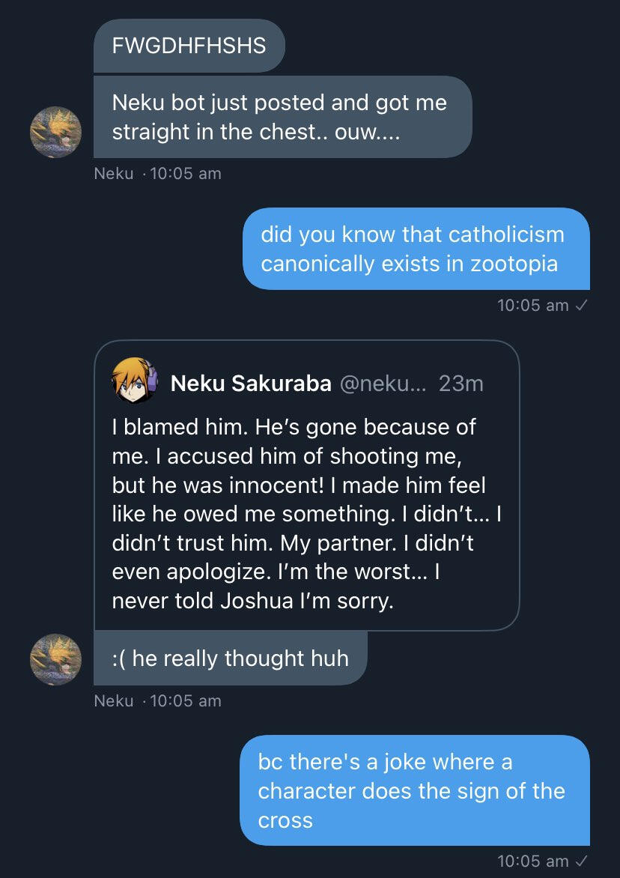Click the delivered checkmark under the "cross" message

582,862
